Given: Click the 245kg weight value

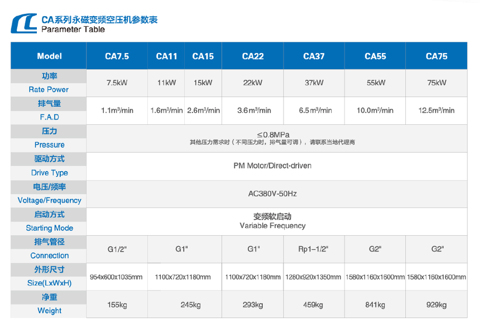Looking at the screenshot, I should coord(190,305).
